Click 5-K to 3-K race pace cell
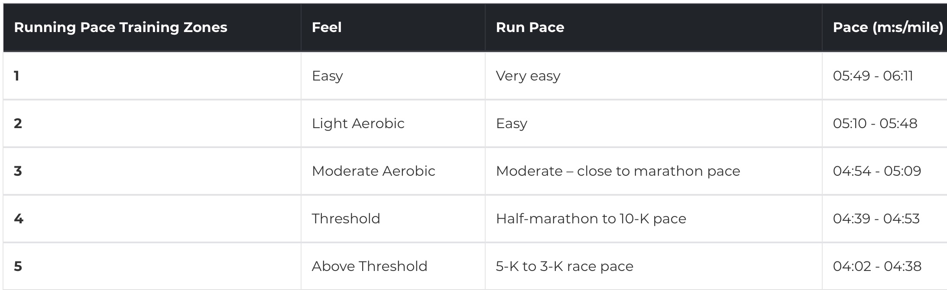The height and width of the screenshot is (290, 947). 564,267
